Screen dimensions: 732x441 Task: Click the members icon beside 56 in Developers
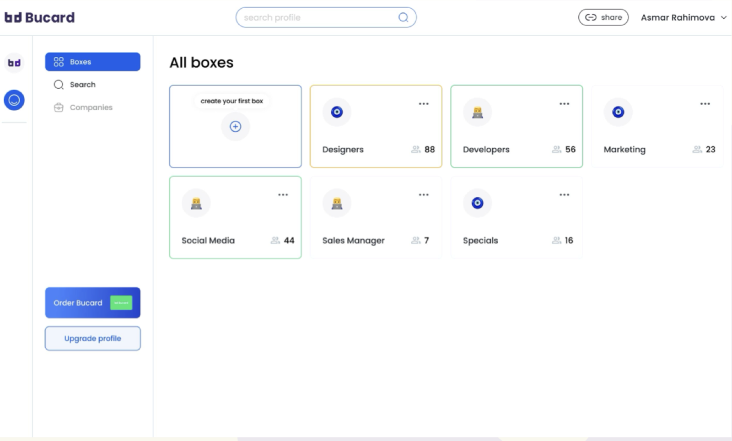(556, 149)
